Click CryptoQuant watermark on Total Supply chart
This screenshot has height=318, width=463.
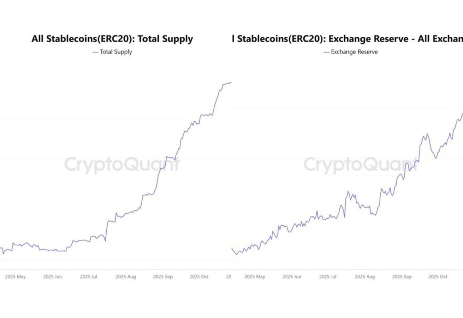pos(122,164)
